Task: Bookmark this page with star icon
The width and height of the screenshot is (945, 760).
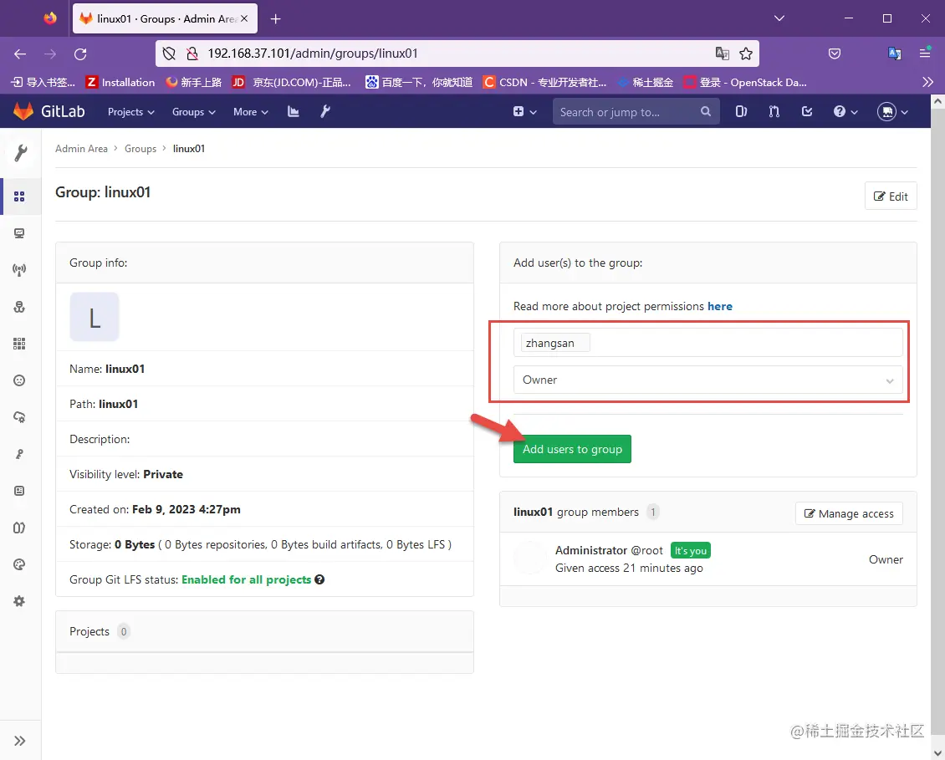Action: pos(746,54)
